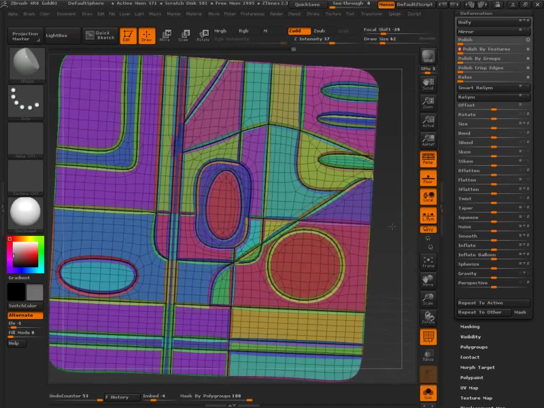
Task: Click Scale navigation icon in right shelf
Action: click(x=428, y=299)
